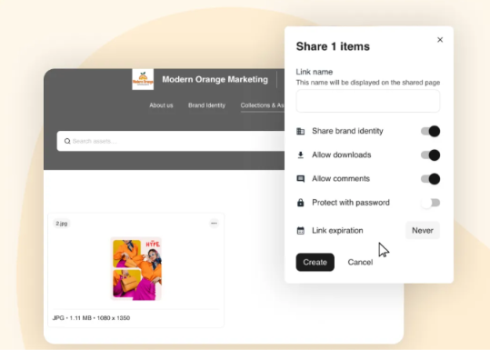Screen dimensions: 490x350
Task: Click the search magnifier icon
Action: [67, 141]
